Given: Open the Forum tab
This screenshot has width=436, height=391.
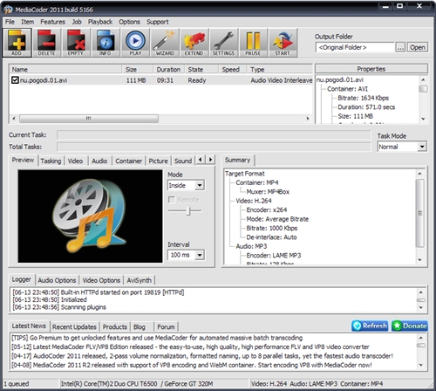Looking at the screenshot, I should (x=166, y=326).
